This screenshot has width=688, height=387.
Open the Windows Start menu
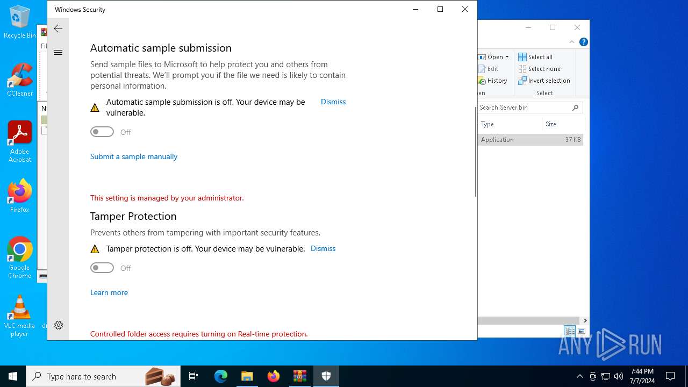13,376
